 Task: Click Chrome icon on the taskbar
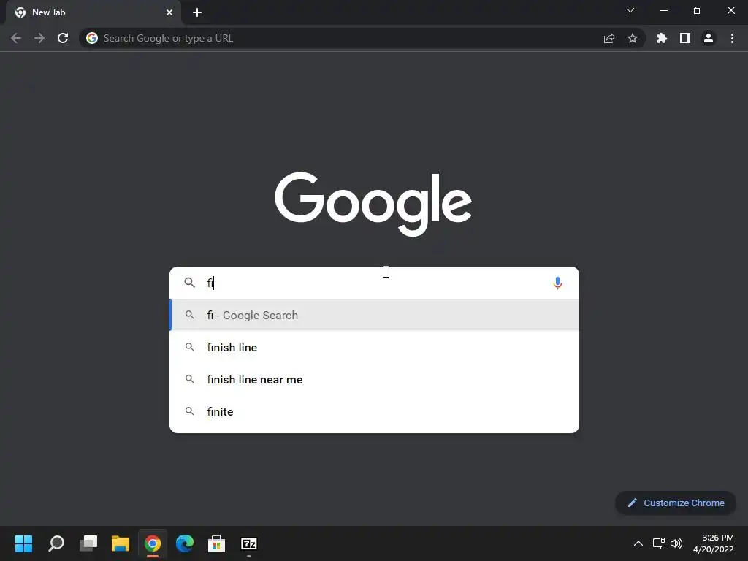(153, 543)
